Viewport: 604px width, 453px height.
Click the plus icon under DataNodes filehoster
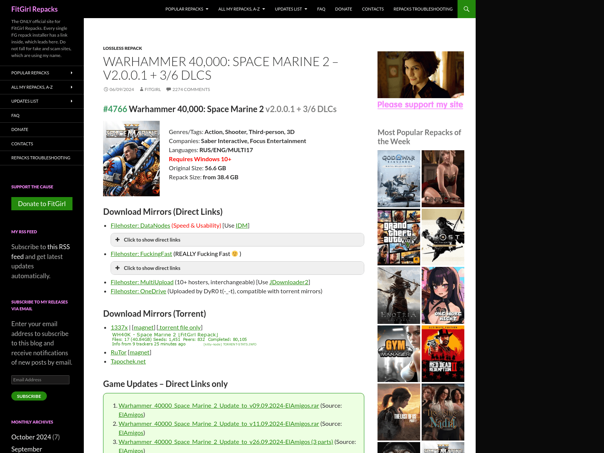tap(117, 240)
